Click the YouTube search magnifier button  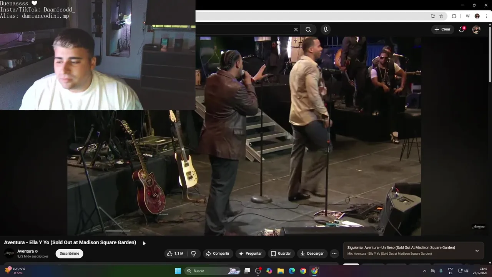308,30
